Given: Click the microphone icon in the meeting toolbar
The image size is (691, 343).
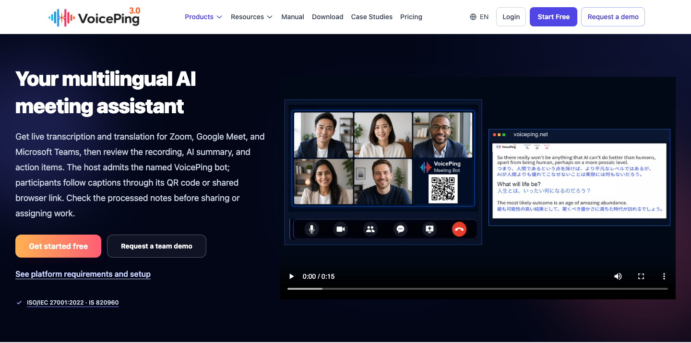Looking at the screenshot, I should click(x=311, y=229).
